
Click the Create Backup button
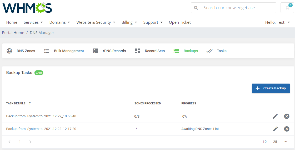coord(271,88)
